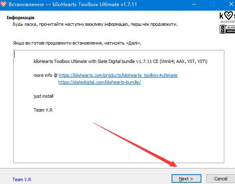Open the slatedigital.com kilohearts-bundle link

pos(99,82)
